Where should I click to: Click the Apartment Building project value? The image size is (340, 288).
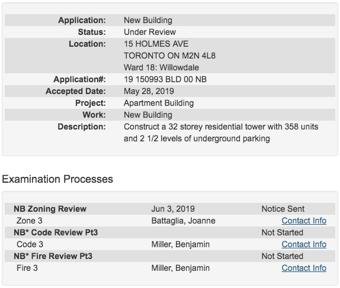point(159,103)
